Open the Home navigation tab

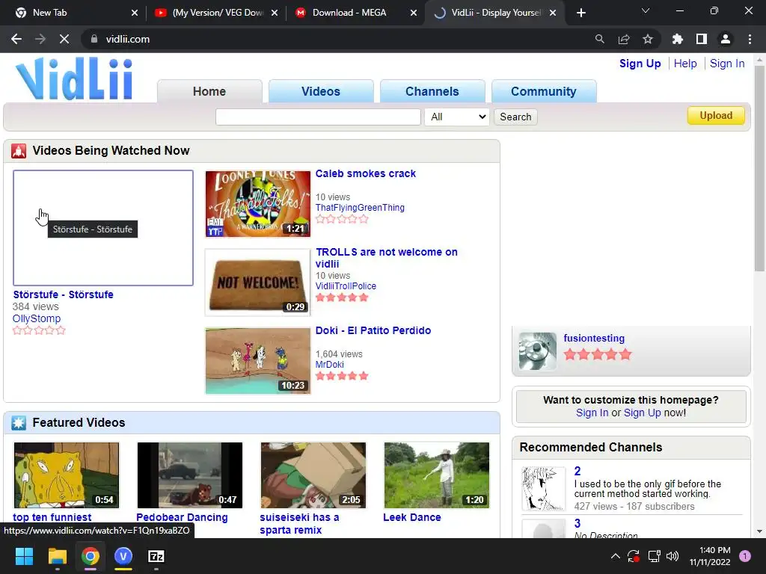[209, 91]
